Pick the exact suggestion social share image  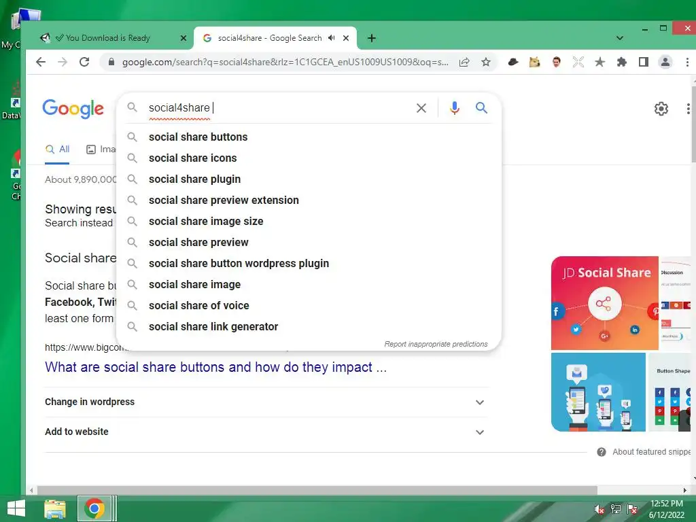click(309, 285)
